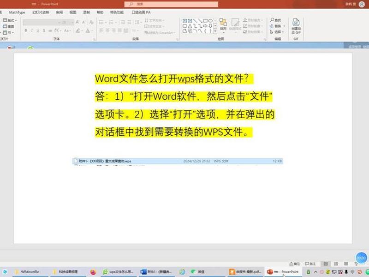Image resolution: width=369 pixels, height=277 pixels.
Task: Open the Change Case (Aa) dropdown
Action: (x=67, y=30)
